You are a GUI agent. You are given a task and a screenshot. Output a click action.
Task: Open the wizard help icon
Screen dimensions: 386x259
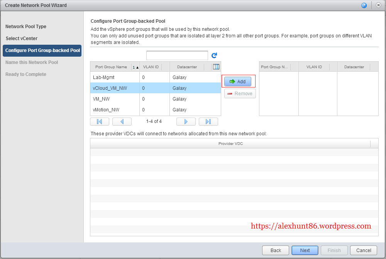364,5
